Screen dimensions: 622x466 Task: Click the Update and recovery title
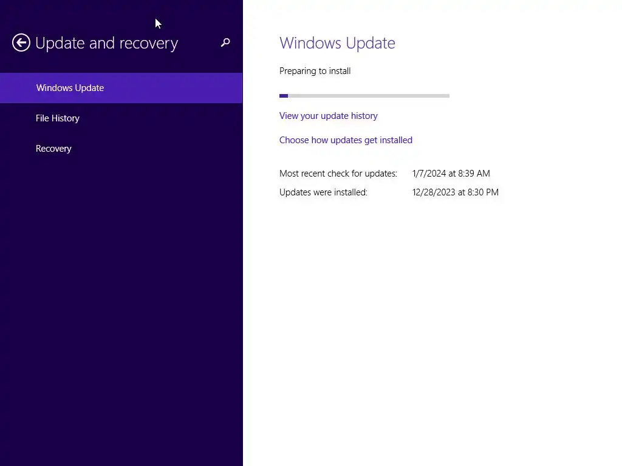point(106,43)
